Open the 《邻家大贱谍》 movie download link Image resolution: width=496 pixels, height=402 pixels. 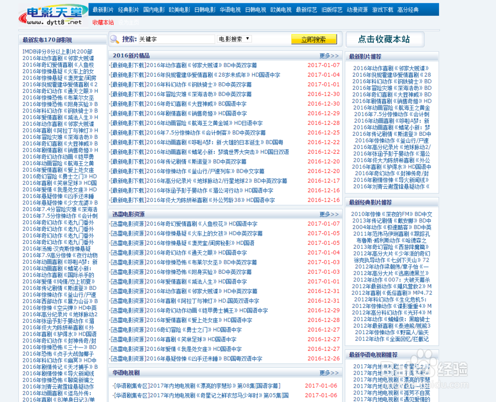click(x=188, y=65)
